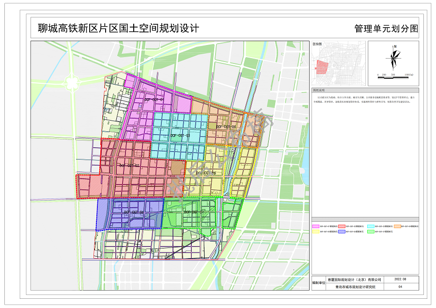
Task: Select the DCF-C01-04 orange zone label on map
Action: click(x=226, y=127)
